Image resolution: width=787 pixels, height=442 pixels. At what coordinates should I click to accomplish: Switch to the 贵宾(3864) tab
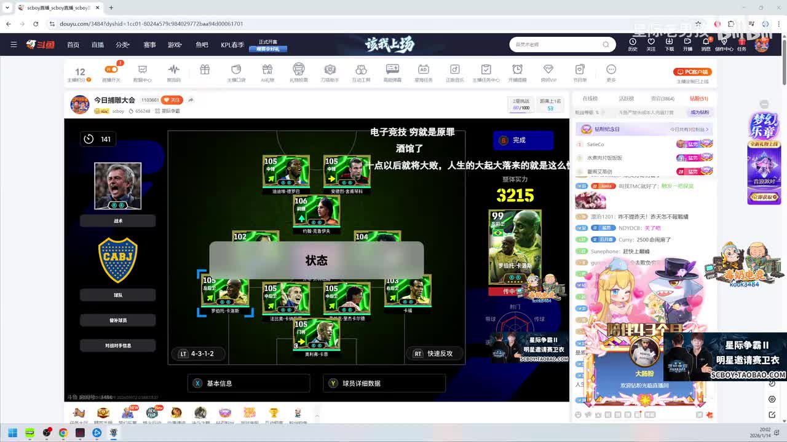pos(662,98)
